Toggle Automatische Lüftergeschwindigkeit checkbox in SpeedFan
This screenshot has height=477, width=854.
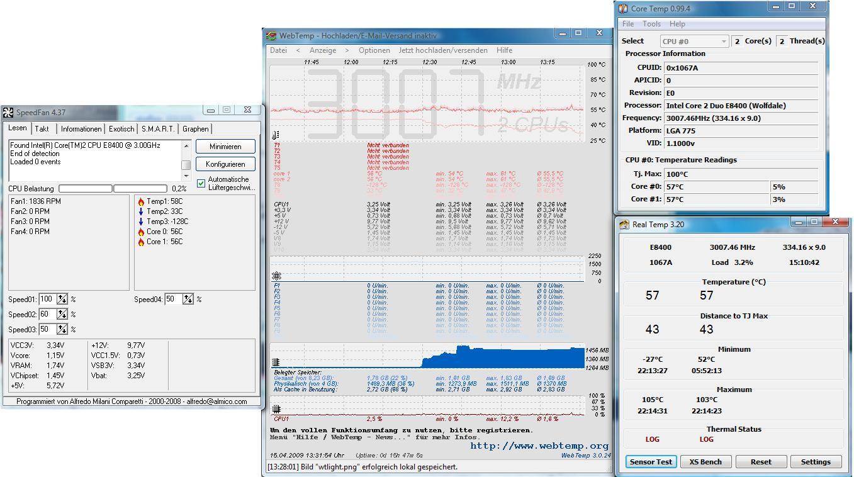click(x=201, y=183)
